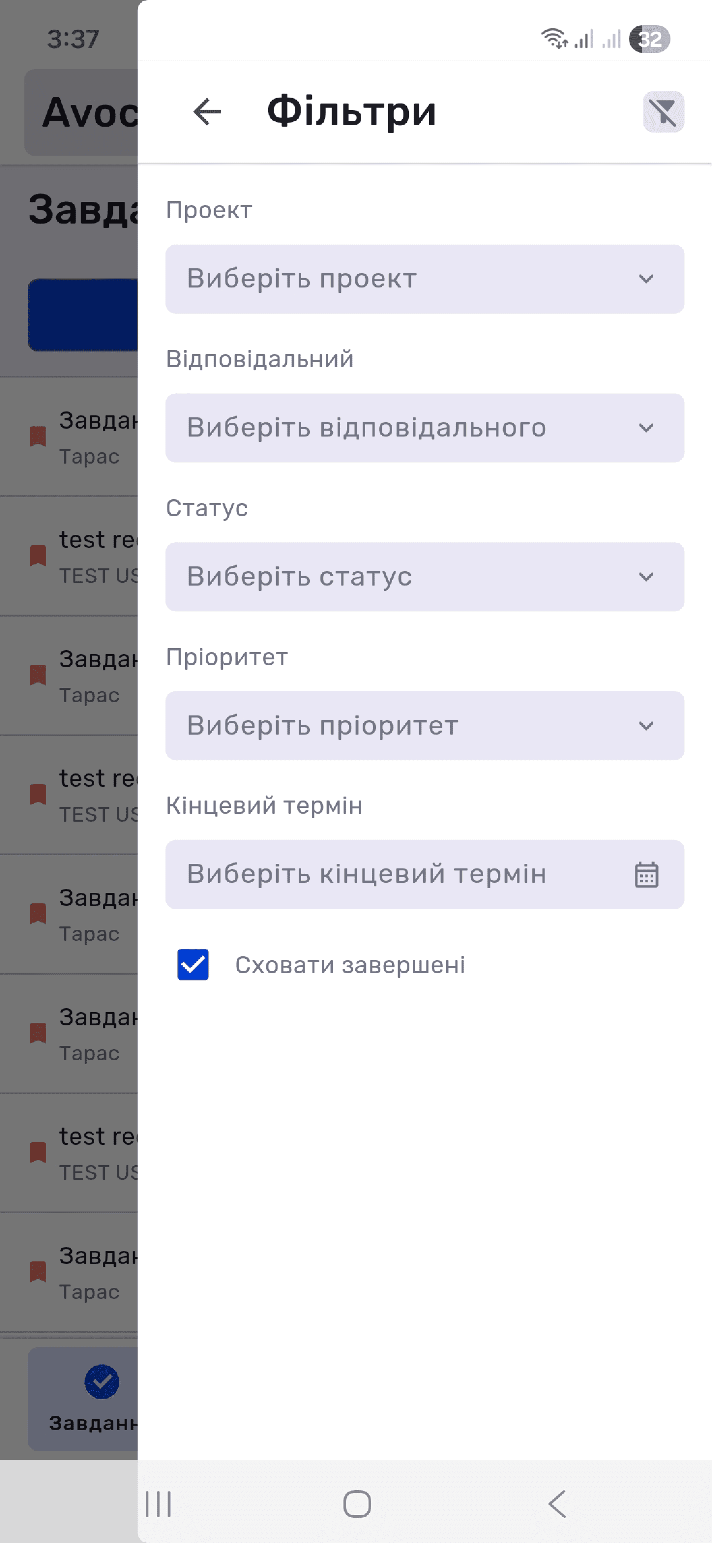This screenshot has width=712, height=1543.
Task: Open the Виберіть статус dropdown
Action: click(x=425, y=577)
